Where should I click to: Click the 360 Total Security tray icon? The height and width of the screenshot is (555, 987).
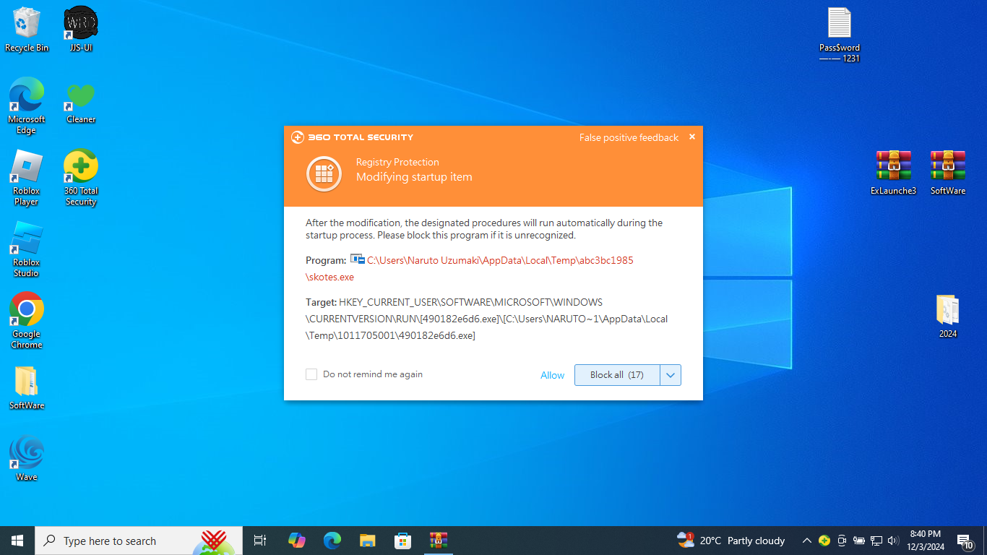[824, 541]
